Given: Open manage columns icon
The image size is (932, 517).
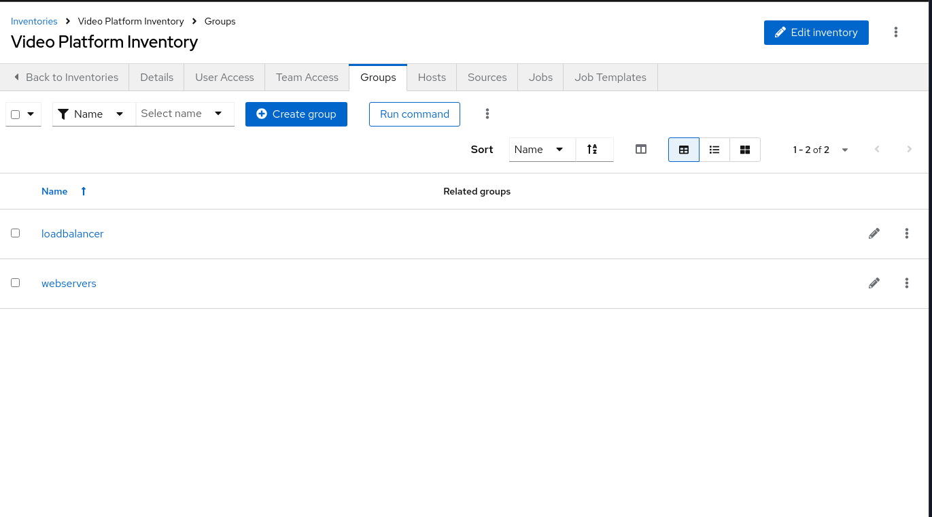Looking at the screenshot, I should click(x=641, y=149).
